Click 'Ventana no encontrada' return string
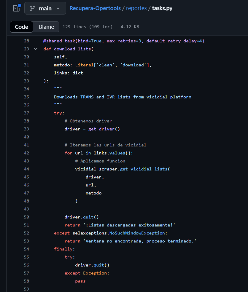Viewport: 248px width, 292px height. [x=140, y=241]
